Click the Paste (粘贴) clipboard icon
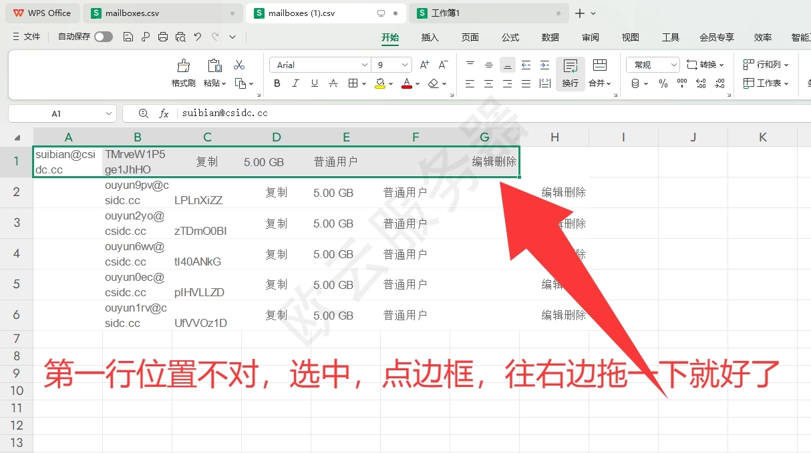Viewport: 811px width, 453px height. [x=214, y=65]
